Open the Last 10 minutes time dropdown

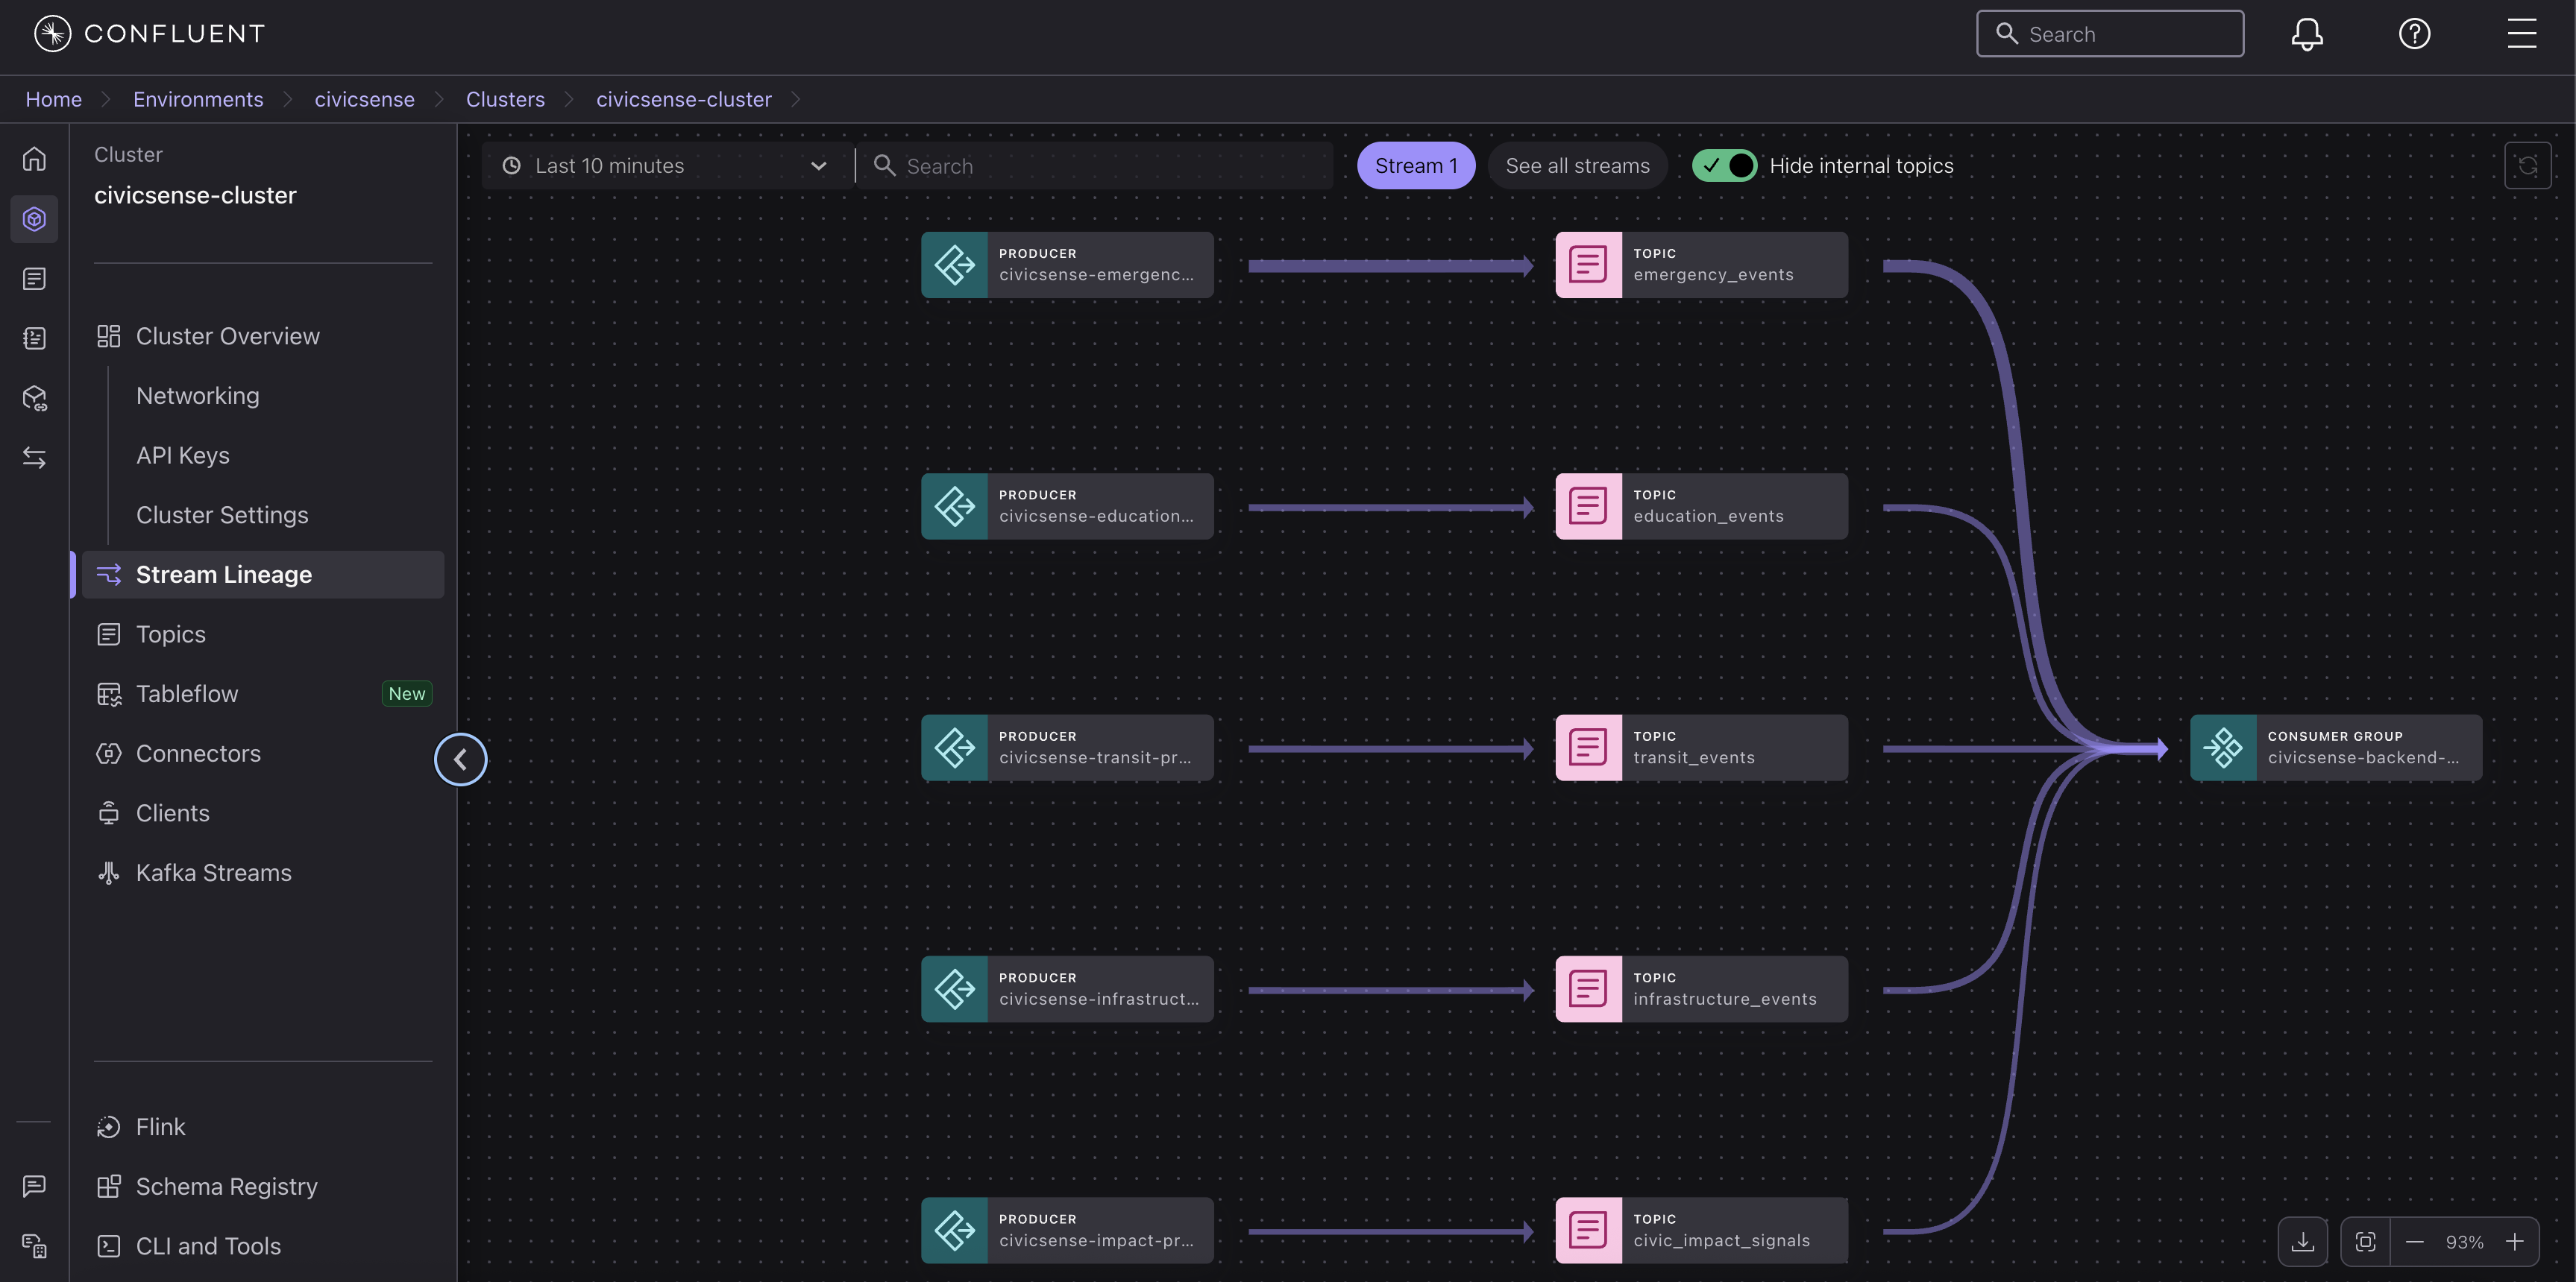click(x=666, y=166)
